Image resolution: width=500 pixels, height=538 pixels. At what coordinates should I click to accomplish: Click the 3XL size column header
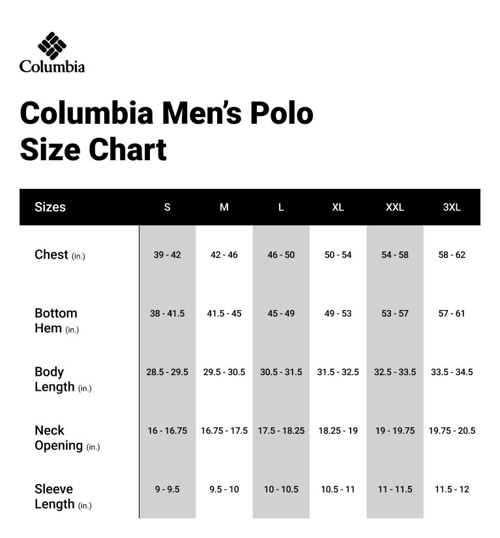(x=452, y=207)
